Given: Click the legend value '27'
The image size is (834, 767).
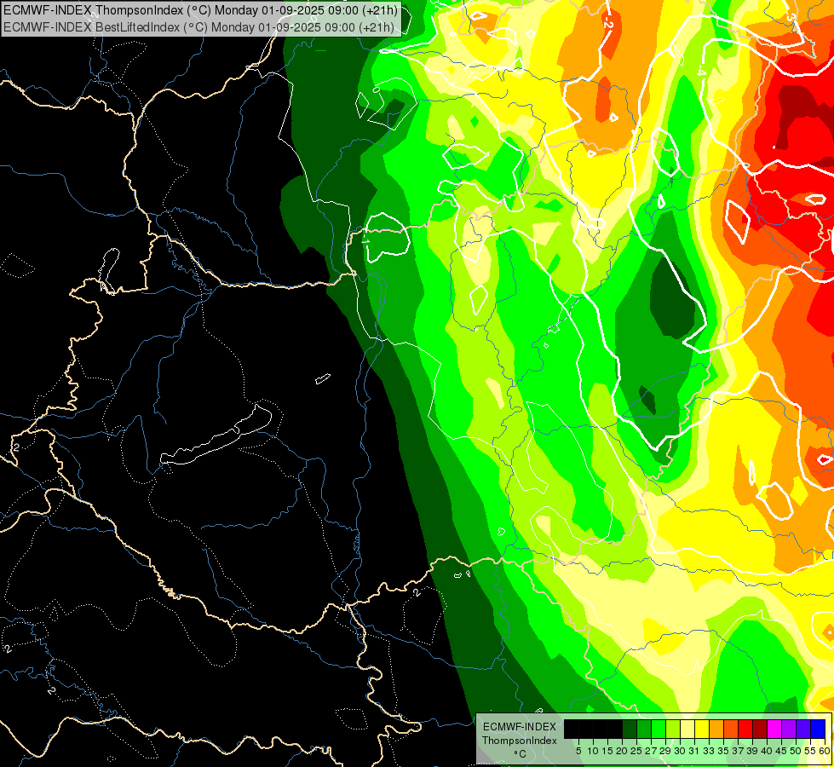Looking at the screenshot, I should (x=651, y=751).
